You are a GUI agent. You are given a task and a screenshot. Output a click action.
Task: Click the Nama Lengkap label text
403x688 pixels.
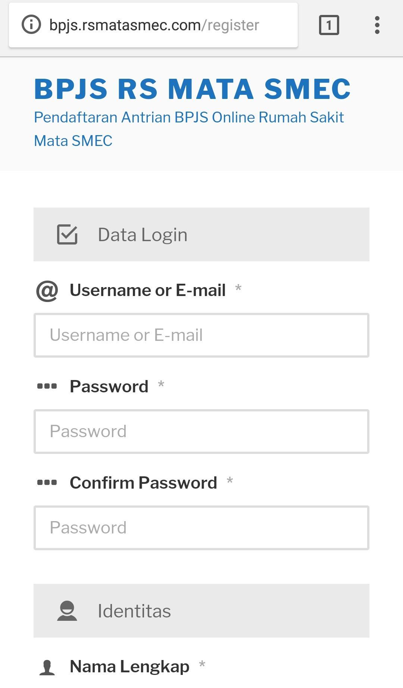click(x=129, y=666)
